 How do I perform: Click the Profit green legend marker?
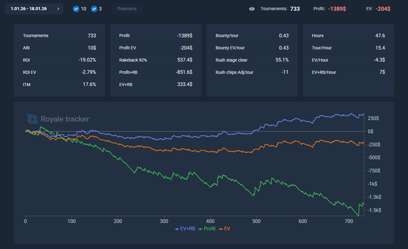(x=201, y=229)
